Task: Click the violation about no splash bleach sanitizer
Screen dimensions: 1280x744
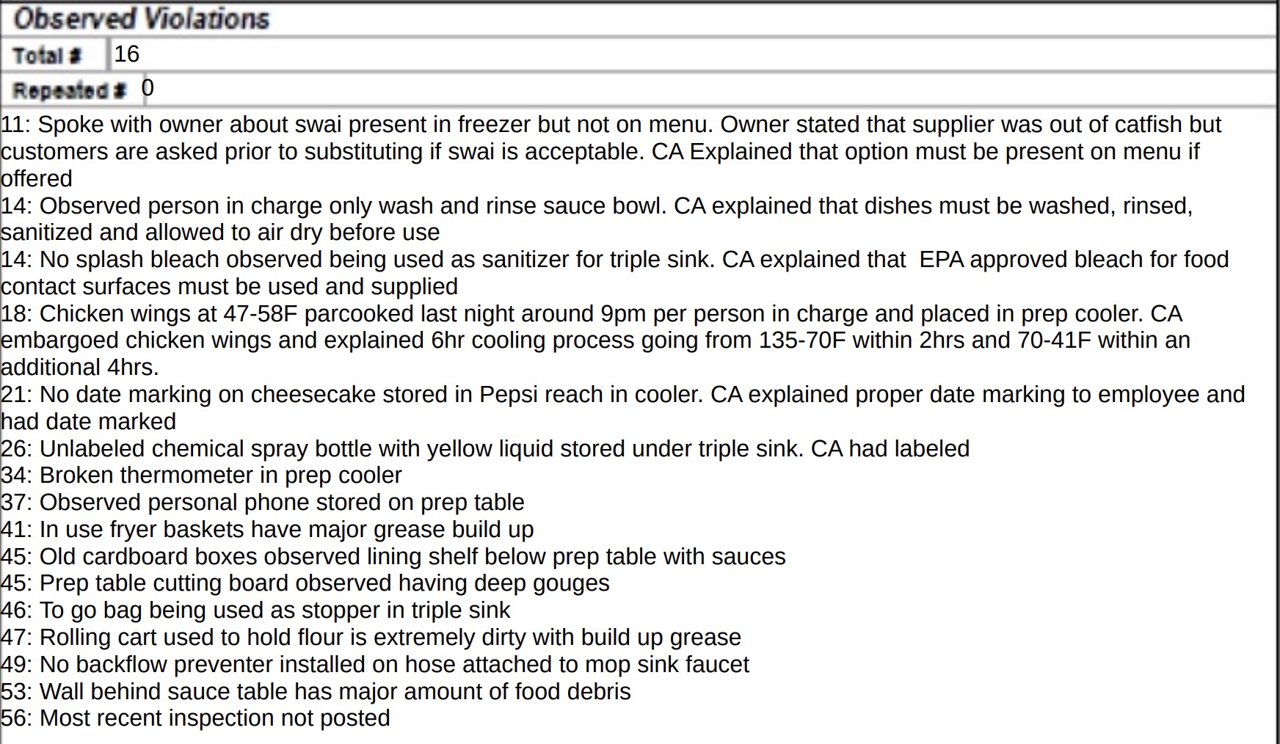Action: pyautogui.click(x=614, y=272)
